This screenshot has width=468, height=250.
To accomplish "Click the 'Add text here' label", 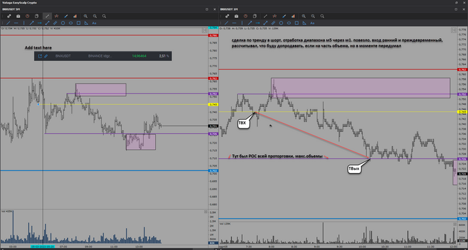I will coord(38,47).
